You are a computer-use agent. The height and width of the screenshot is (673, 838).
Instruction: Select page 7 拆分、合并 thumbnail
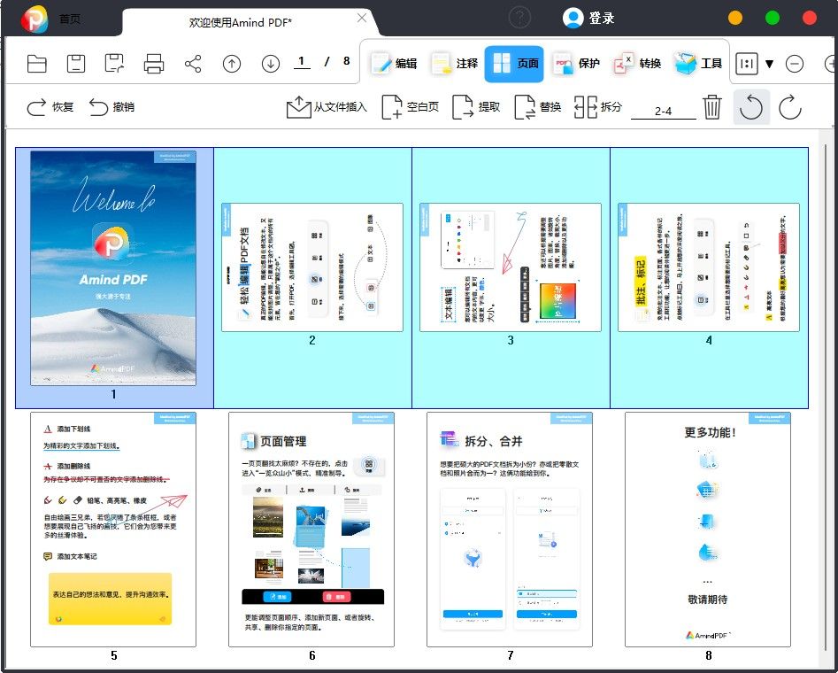coord(510,530)
